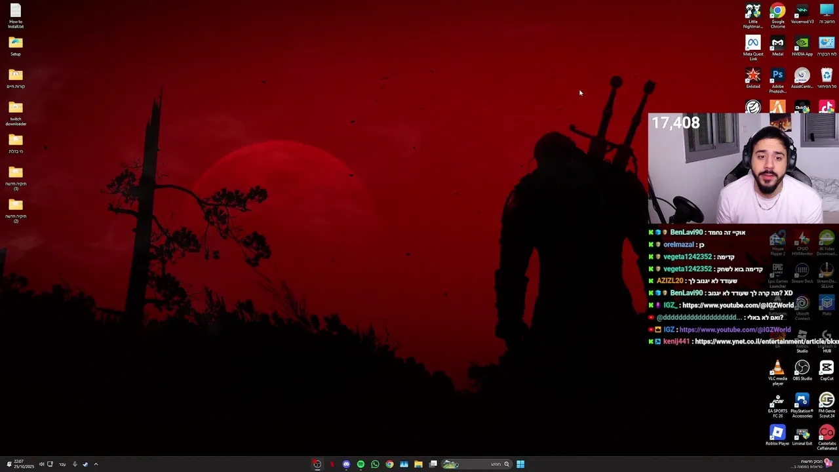Launch VLC media player shortcut
The height and width of the screenshot is (472, 839).
777,372
